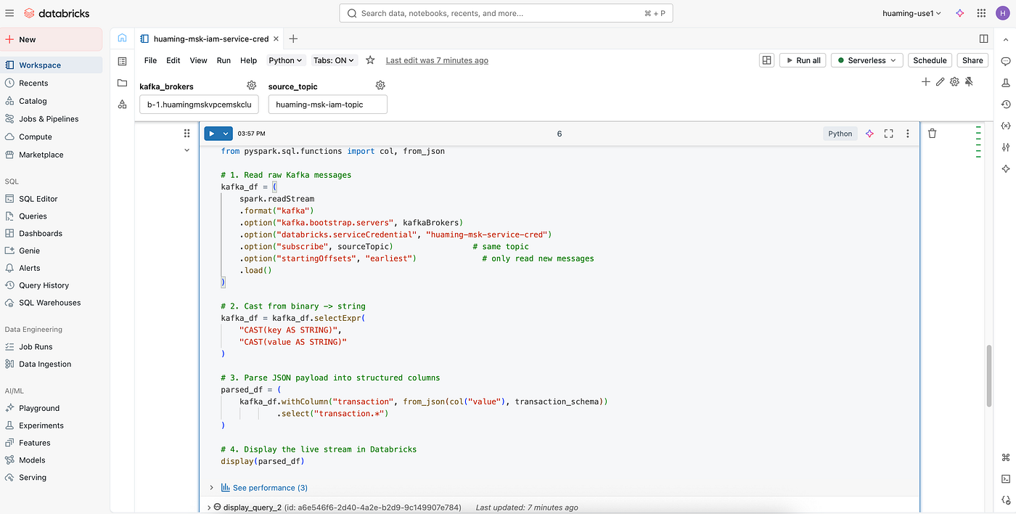Open the user avatar H menu

click(1002, 13)
